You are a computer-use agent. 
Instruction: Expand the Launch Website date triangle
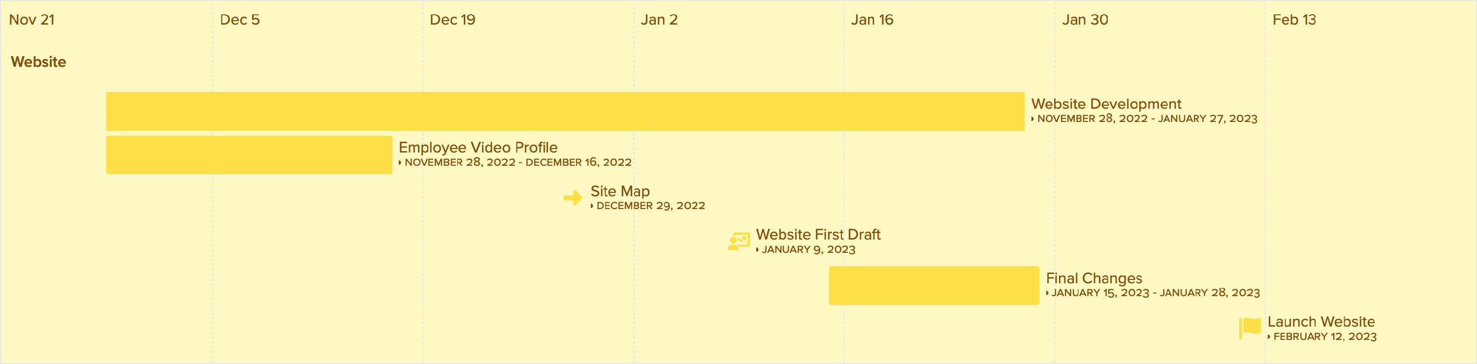1269,337
